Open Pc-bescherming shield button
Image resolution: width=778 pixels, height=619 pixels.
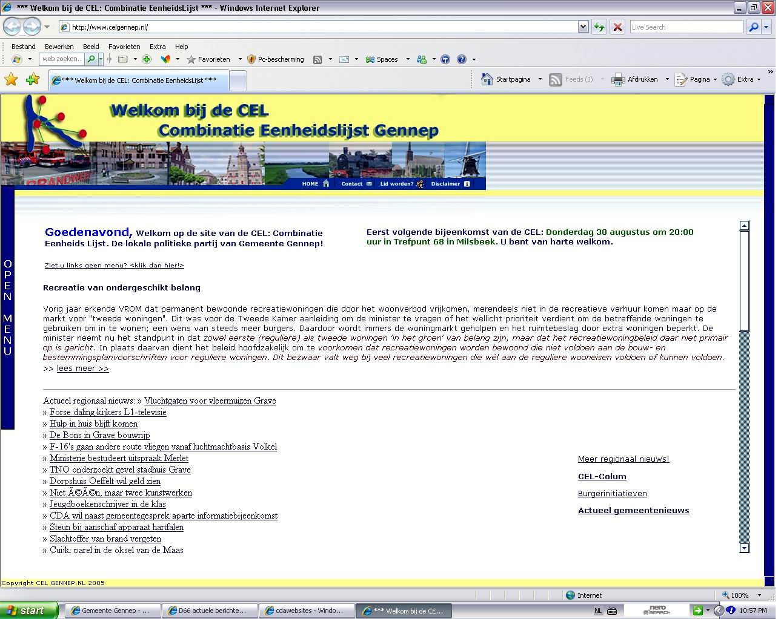click(x=276, y=59)
